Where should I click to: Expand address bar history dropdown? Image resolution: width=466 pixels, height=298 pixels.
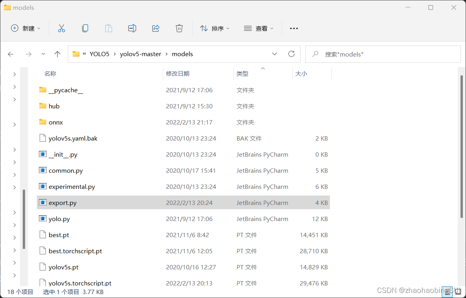[x=275, y=54]
